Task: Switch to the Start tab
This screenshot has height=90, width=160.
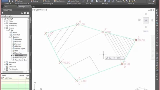Action: click(6, 7)
